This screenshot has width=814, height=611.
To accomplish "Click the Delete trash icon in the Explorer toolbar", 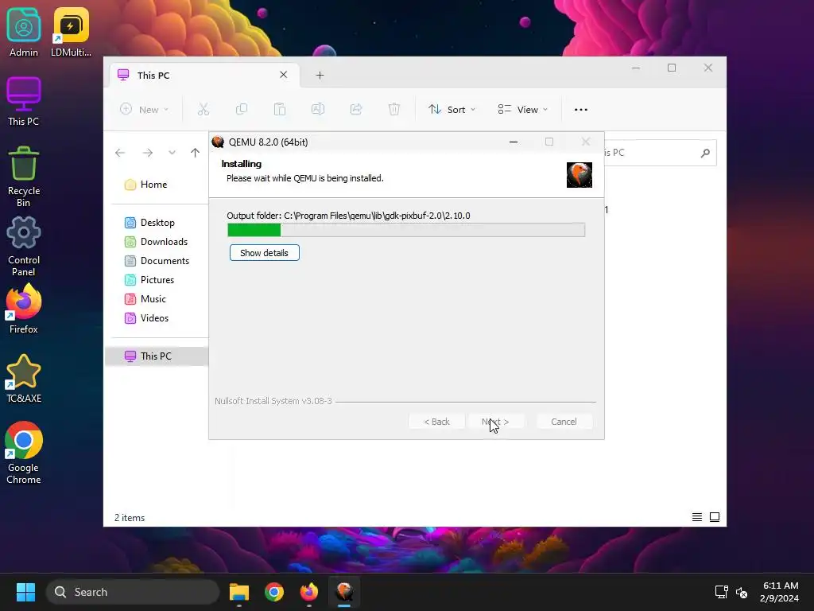I will click(x=394, y=110).
